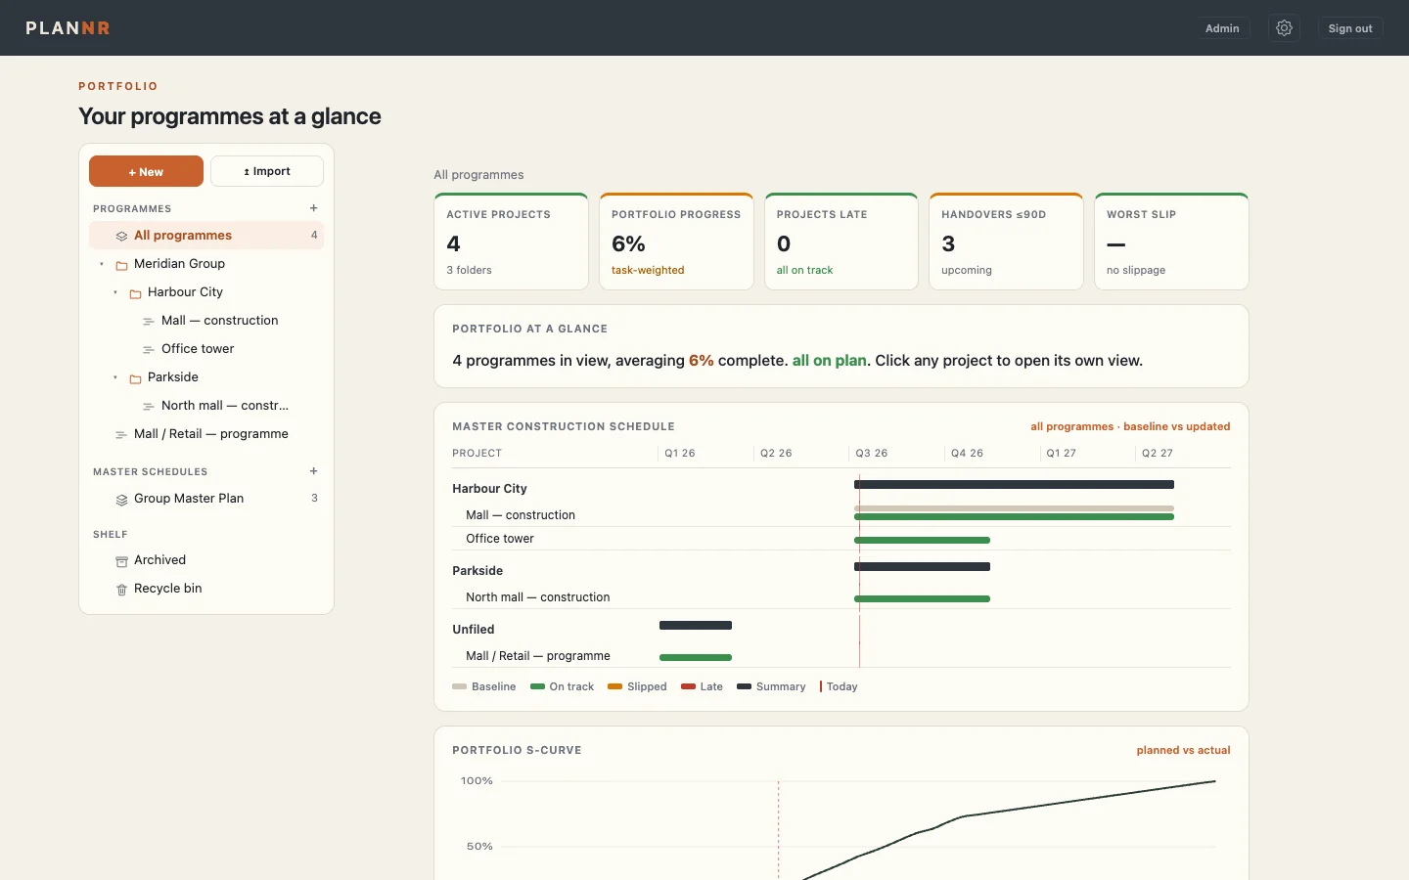Viewport: 1409px width, 880px height.
Task: Click the + New button
Action: pyautogui.click(x=146, y=171)
